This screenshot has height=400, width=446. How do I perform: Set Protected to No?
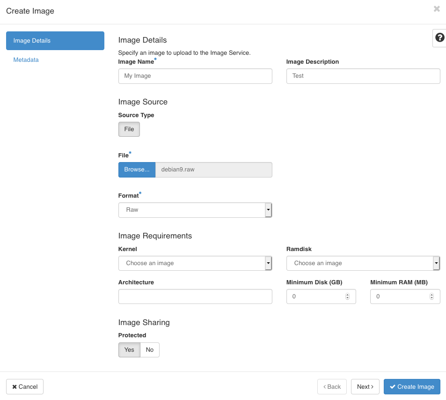(150, 350)
